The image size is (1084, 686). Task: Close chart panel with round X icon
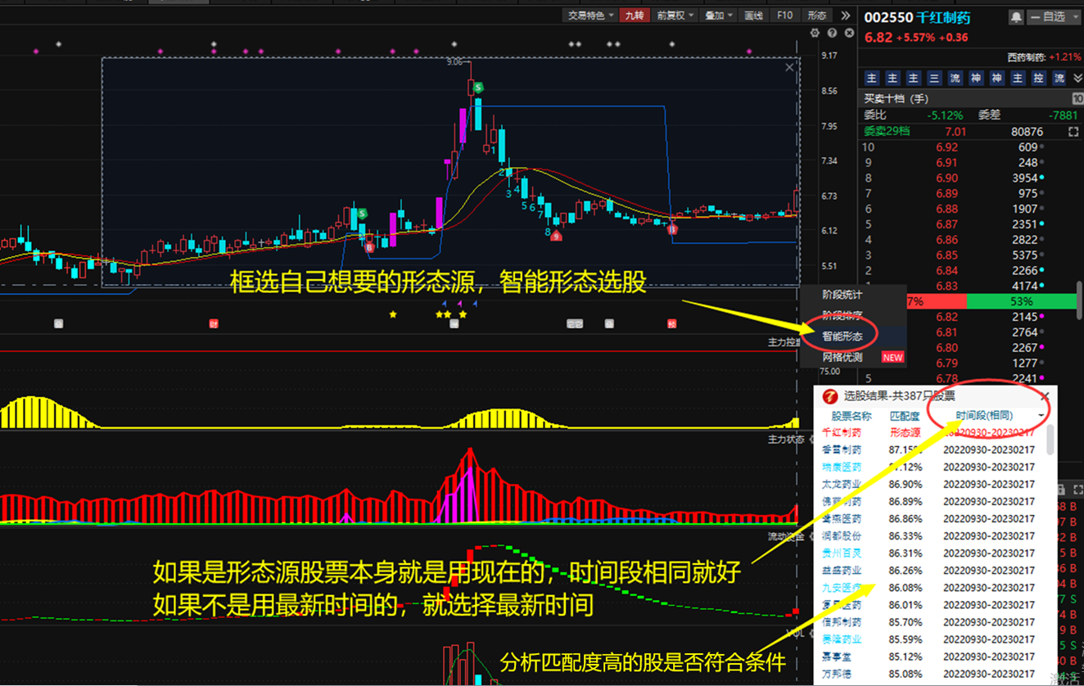click(849, 33)
